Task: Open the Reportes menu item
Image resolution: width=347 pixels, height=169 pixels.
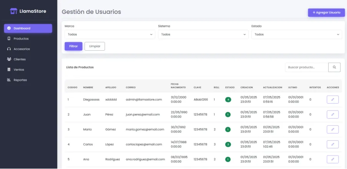Action: pyautogui.click(x=28, y=80)
